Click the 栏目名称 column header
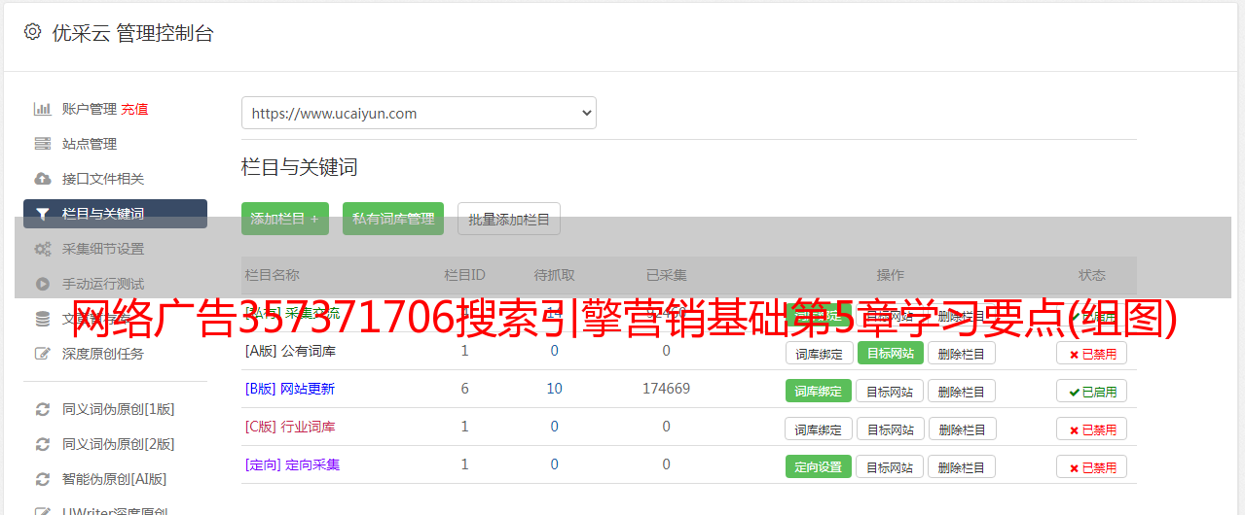The image size is (1245, 515). coord(272,275)
